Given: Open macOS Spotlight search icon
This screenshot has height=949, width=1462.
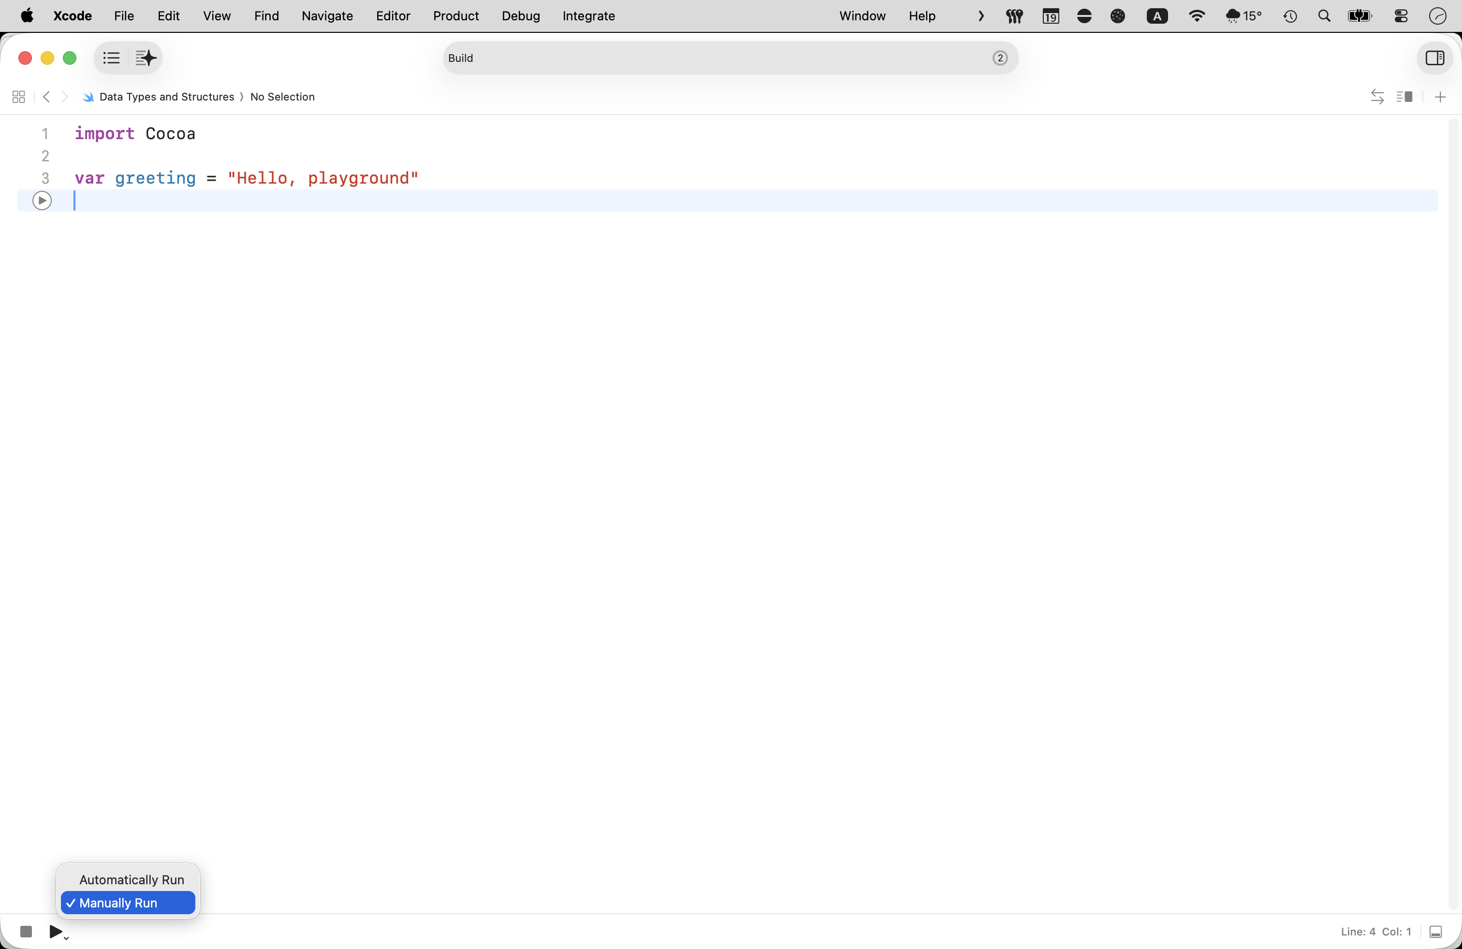Looking at the screenshot, I should (x=1324, y=16).
